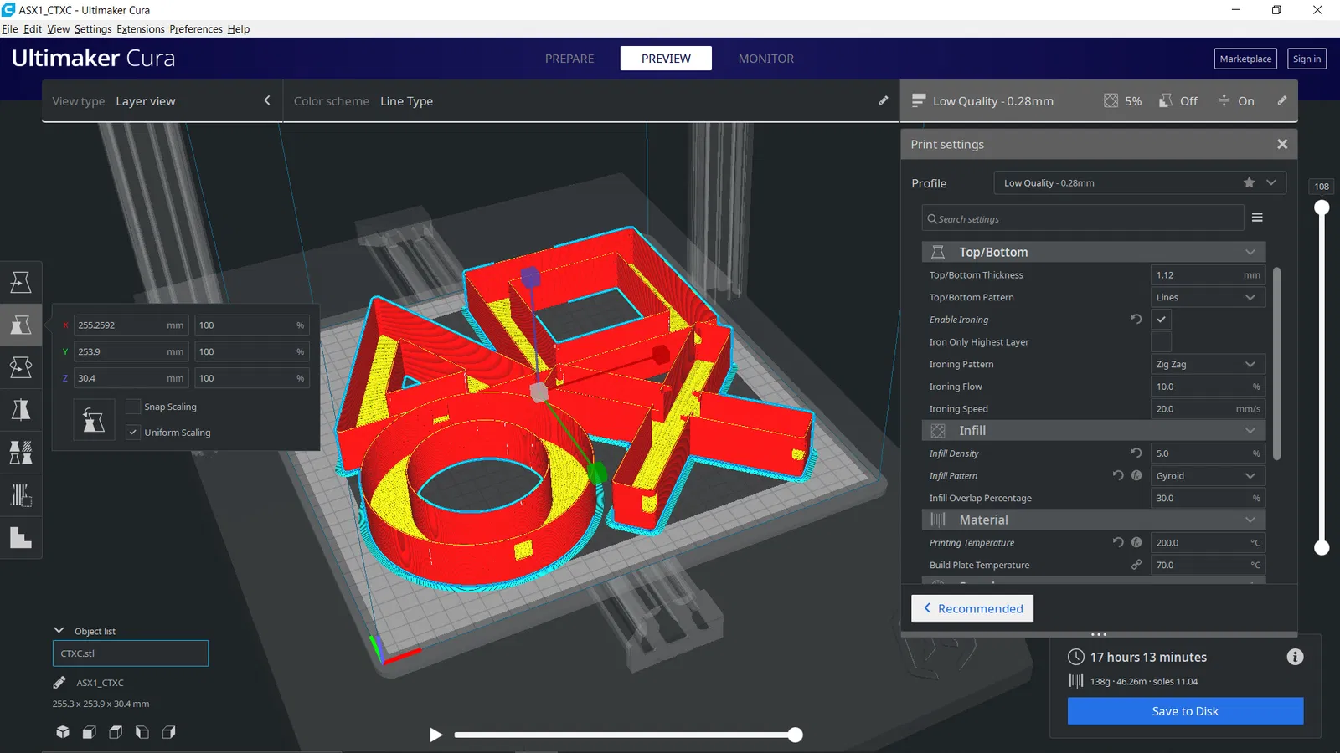Open the Per Model Settings tool
Screen dimensions: 1340x753
21,453
